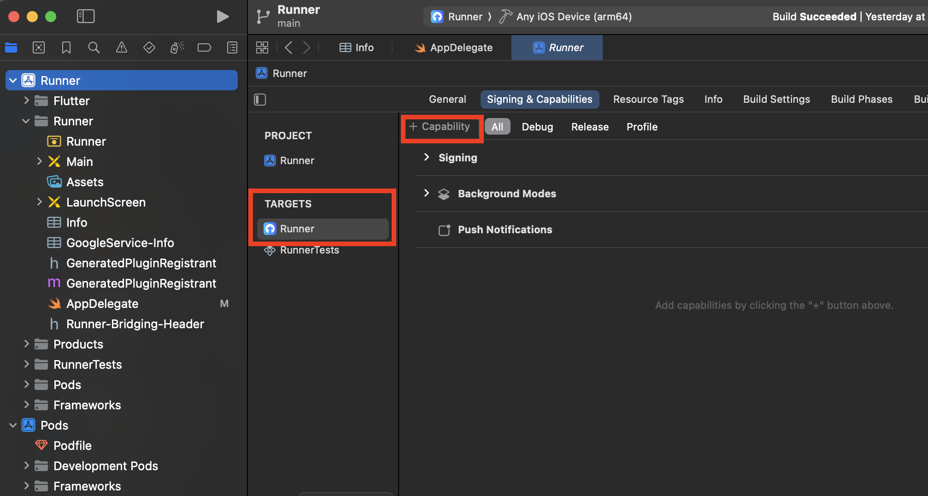The width and height of the screenshot is (928, 496).
Task: Select the Runner editor tab
Action: click(x=557, y=47)
